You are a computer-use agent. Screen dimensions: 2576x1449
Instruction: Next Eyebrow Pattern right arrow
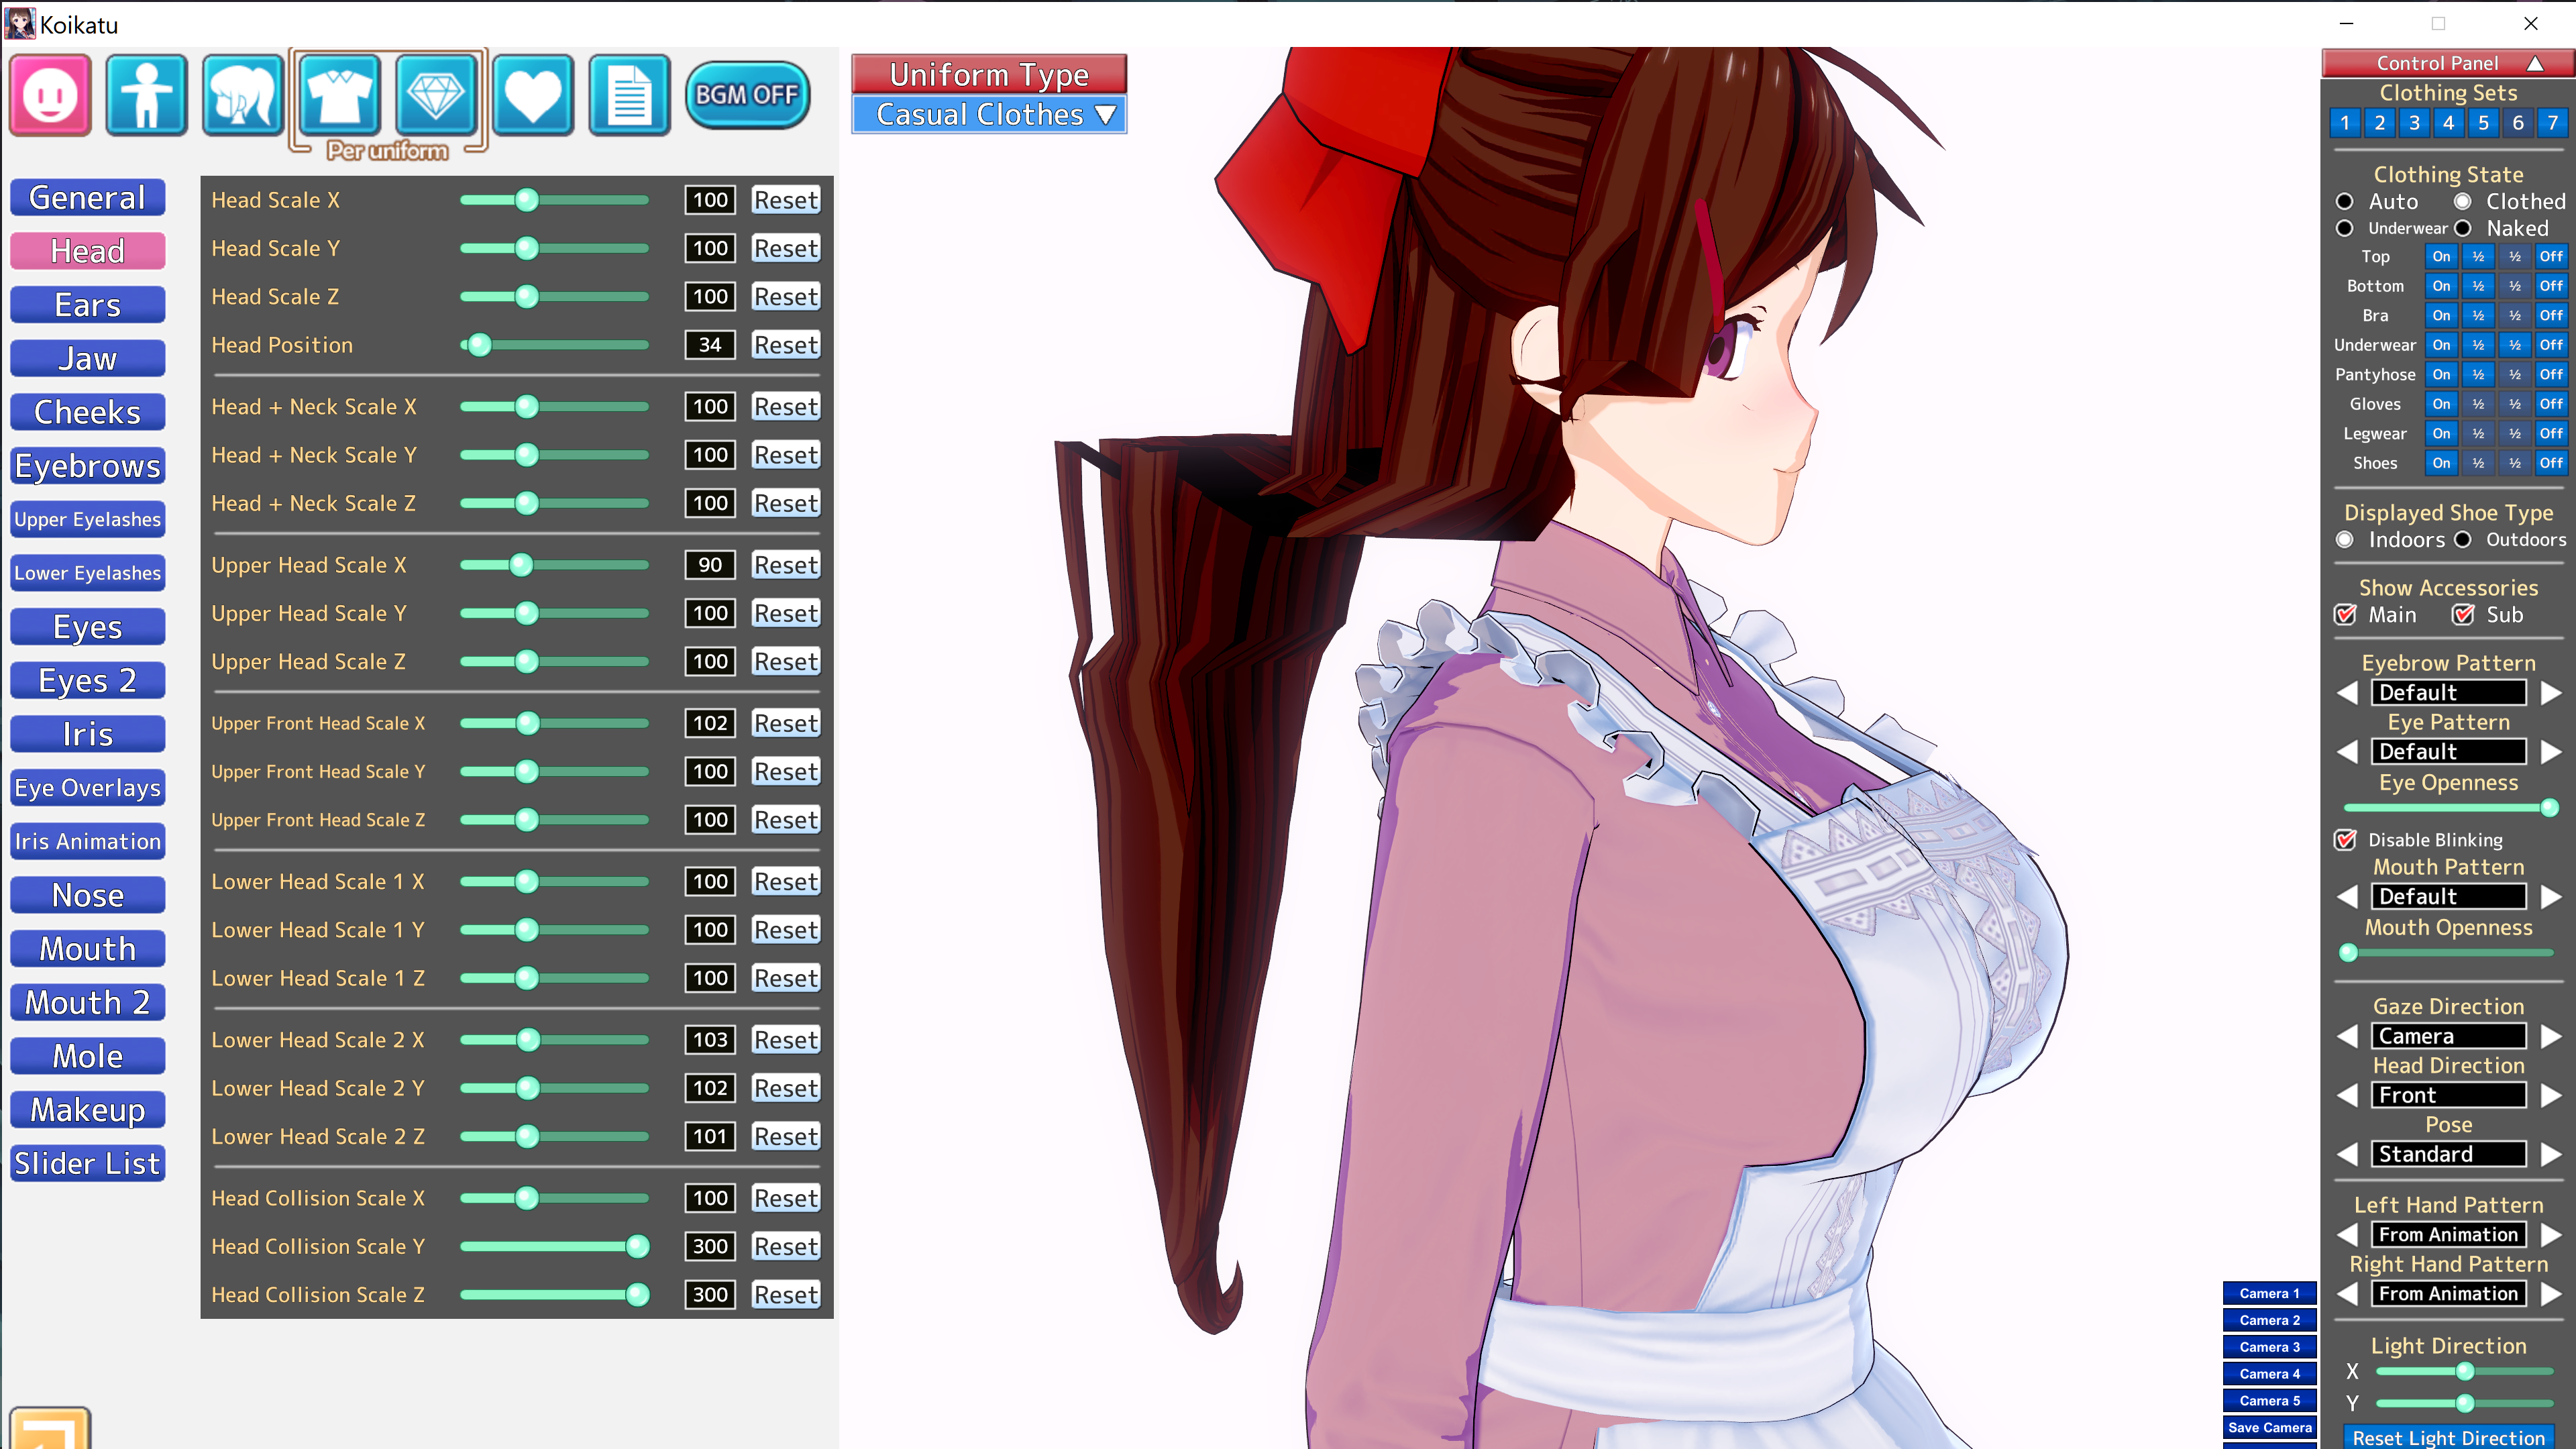coord(2551,692)
